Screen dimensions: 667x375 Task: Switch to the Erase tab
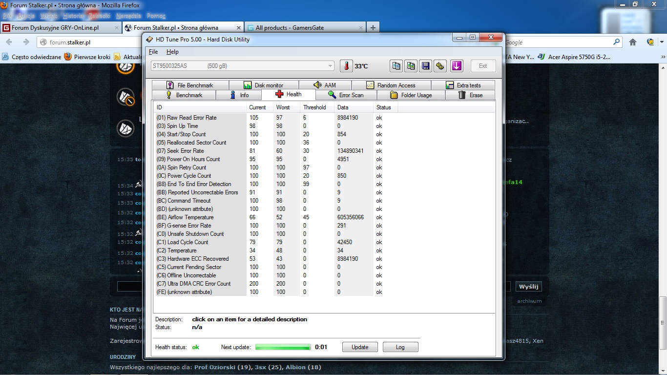470,95
